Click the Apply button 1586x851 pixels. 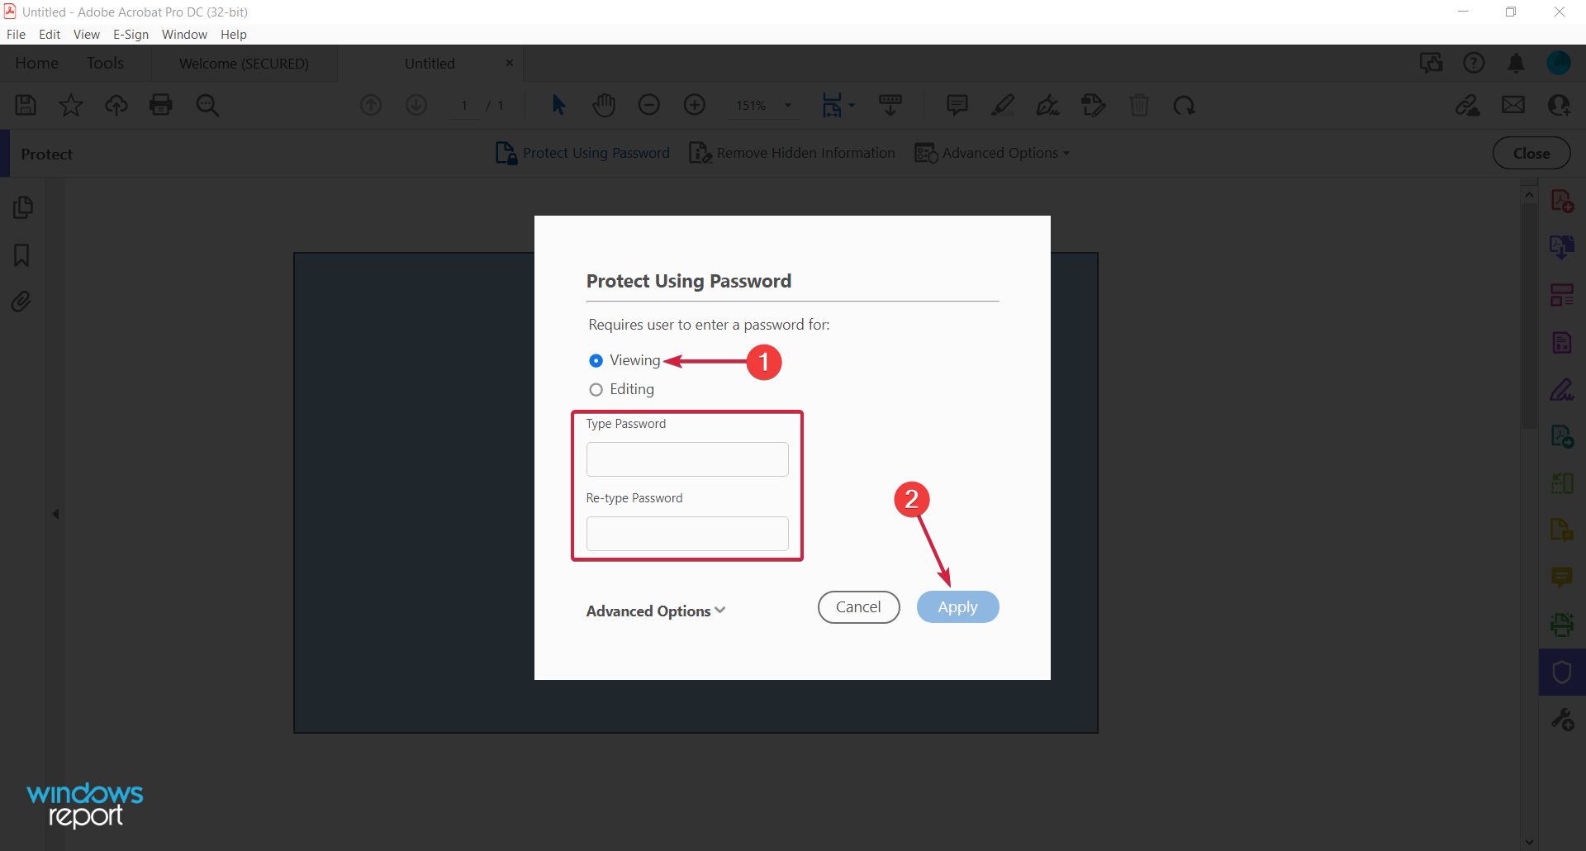(957, 606)
